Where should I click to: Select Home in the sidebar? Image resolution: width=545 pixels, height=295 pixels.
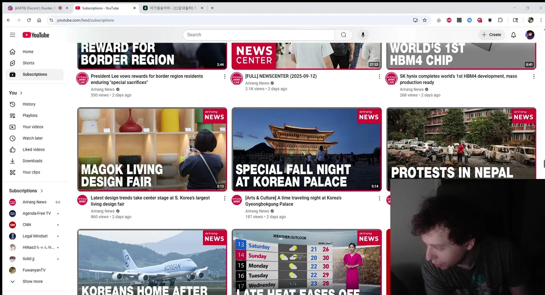pyautogui.click(x=34, y=52)
